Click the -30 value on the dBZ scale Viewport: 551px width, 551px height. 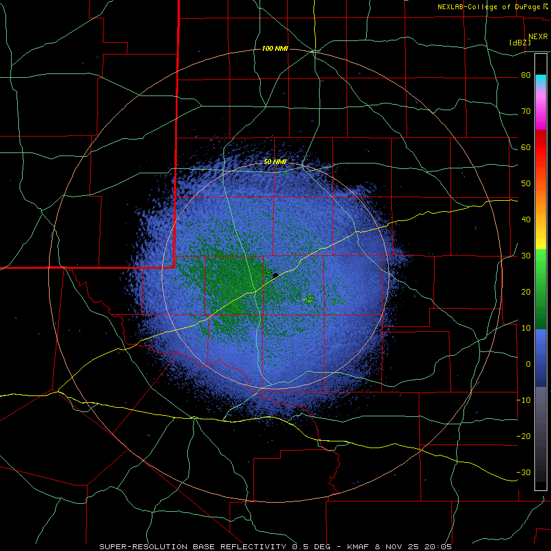[x=523, y=472]
